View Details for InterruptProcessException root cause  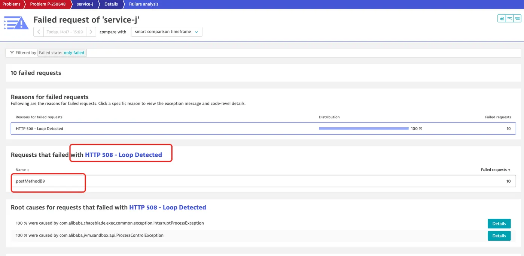(x=499, y=224)
